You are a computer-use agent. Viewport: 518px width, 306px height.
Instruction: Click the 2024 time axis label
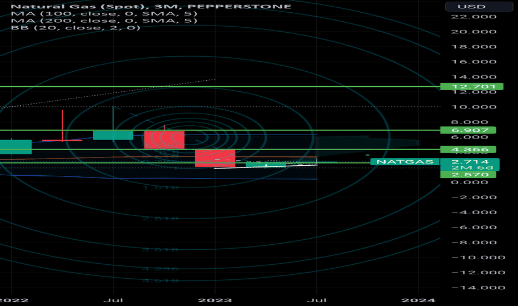(x=418, y=300)
